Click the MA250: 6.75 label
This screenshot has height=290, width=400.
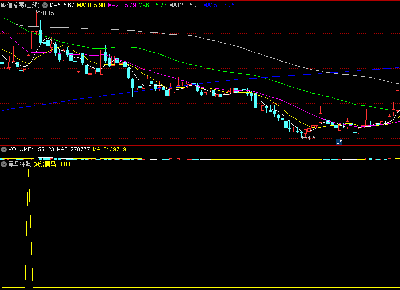219,5
